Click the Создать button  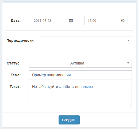click(69, 120)
